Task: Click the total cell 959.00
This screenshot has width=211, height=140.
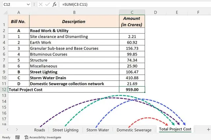Action: point(132,90)
